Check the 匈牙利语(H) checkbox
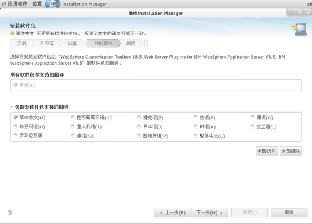 click(15, 127)
